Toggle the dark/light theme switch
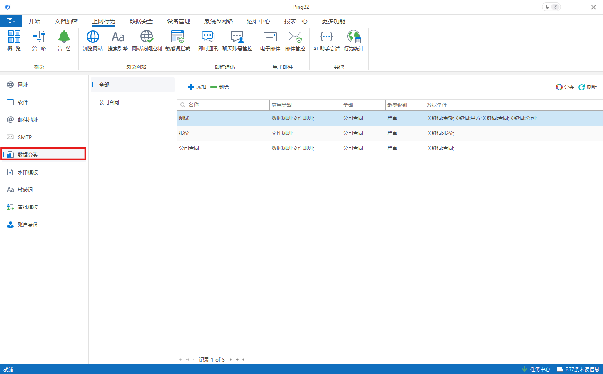This screenshot has height=374, width=603. click(x=551, y=7)
